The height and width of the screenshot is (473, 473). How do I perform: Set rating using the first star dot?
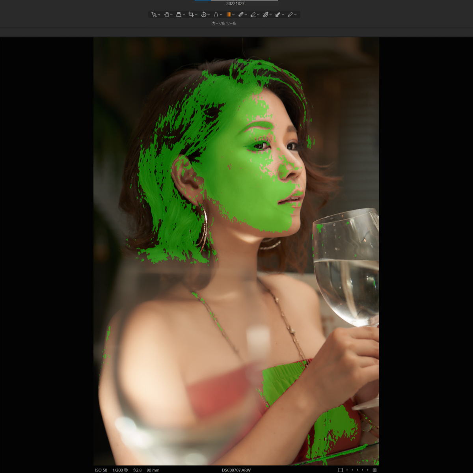coord(347,470)
